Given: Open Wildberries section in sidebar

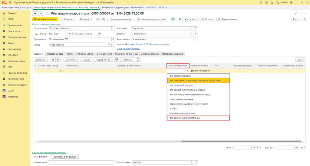Looking at the screenshot, I should (x=13, y=97).
